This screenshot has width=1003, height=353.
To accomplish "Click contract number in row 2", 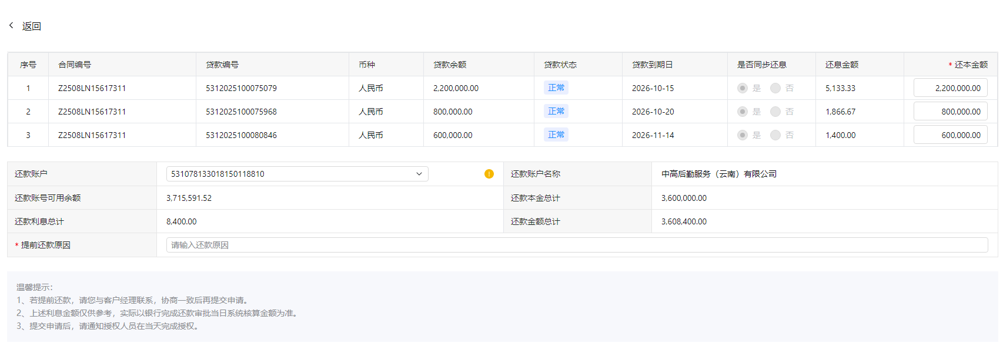I will pos(92,112).
